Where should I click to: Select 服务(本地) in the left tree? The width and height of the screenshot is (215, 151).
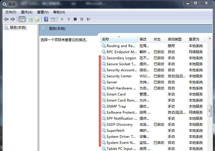(18, 28)
